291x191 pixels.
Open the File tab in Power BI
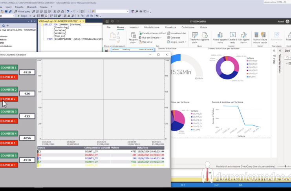(108, 27)
